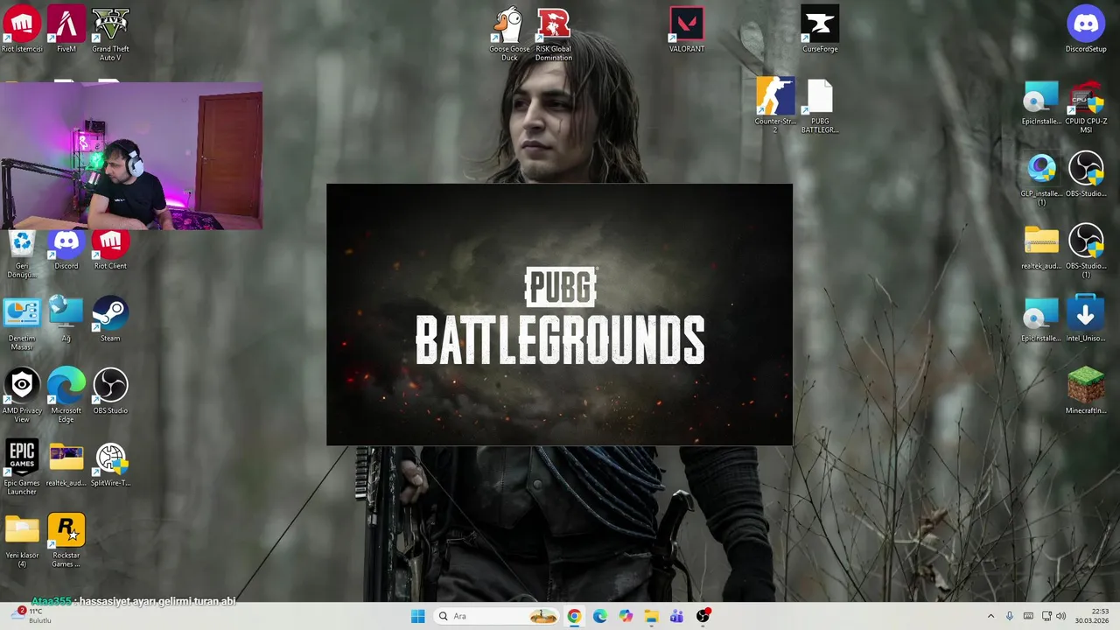Viewport: 1120px width, 630px height.
Task: Switch to OBS Studio from the taskbar
Action: click(x=703, y=616)
